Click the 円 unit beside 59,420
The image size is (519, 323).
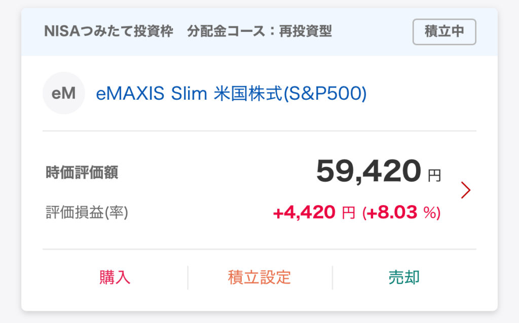click(x=434, y=176)
